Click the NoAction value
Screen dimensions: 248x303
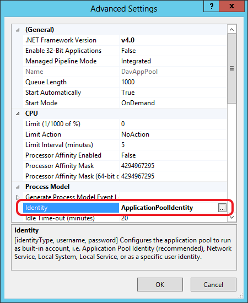coord(135,134)
